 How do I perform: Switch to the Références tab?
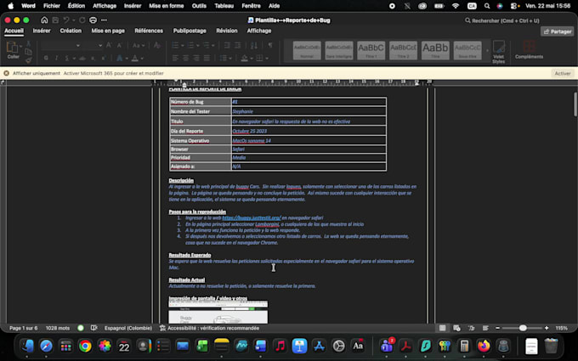(x=149, y=31)
